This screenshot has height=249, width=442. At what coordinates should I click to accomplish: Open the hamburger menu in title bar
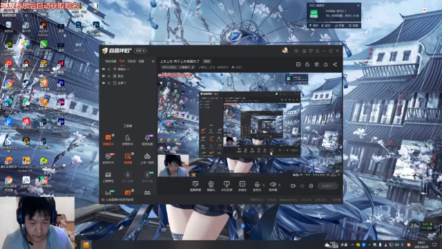point(318,50)
